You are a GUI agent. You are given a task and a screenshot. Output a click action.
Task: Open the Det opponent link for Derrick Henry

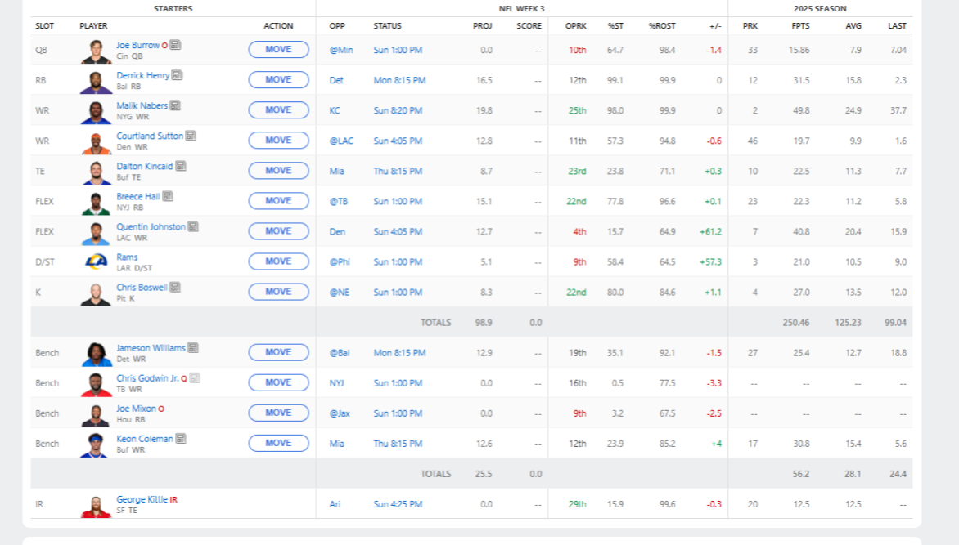(336, 80)
